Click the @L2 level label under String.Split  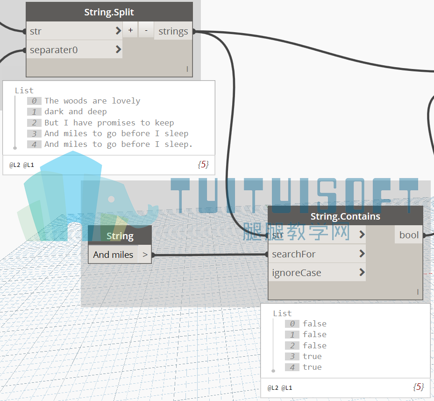click(15, 165)
